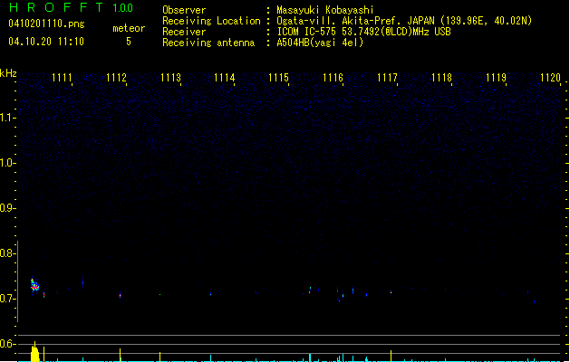Click the kHz axis unit label

tap(8, 73)
